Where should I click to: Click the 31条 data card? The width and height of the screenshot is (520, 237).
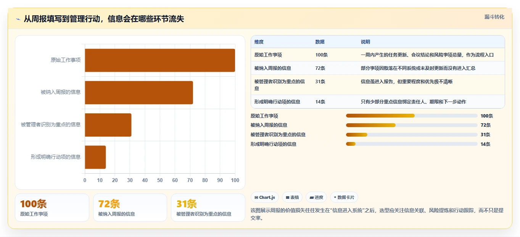click(208, 208)
